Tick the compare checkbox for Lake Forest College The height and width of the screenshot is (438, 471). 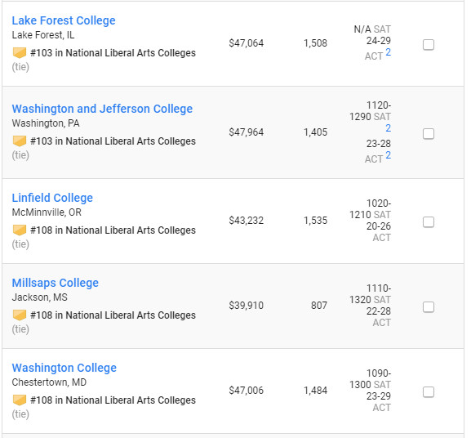[429, 45]
